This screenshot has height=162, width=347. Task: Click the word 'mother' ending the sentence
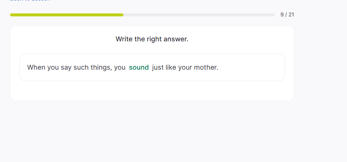pos(206,67)
